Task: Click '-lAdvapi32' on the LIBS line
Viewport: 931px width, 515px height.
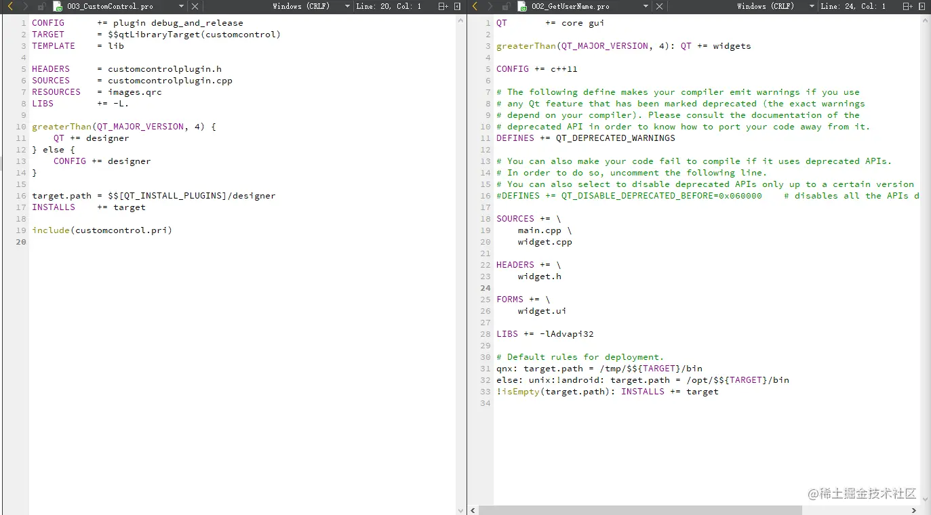Action: (x=567, y=334)
